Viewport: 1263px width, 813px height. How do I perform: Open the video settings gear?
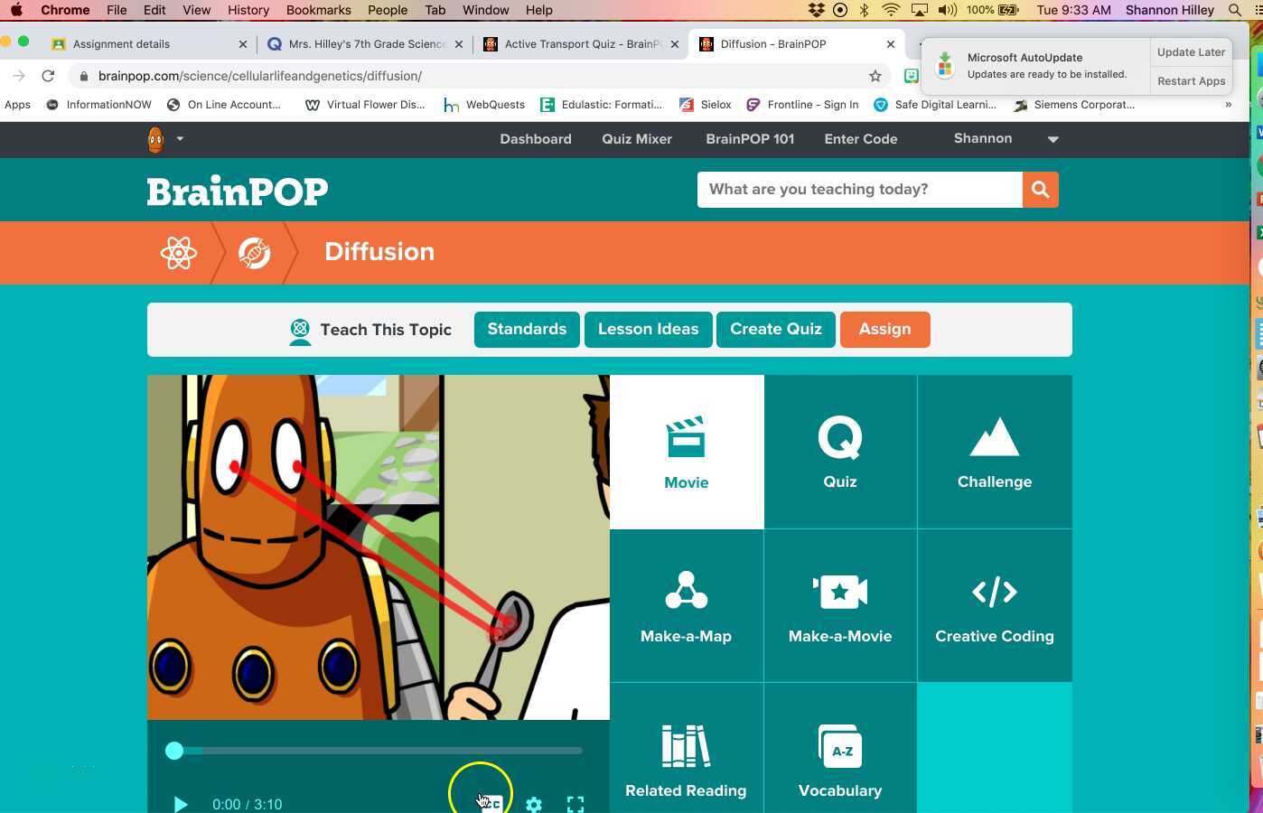(534, 804)
